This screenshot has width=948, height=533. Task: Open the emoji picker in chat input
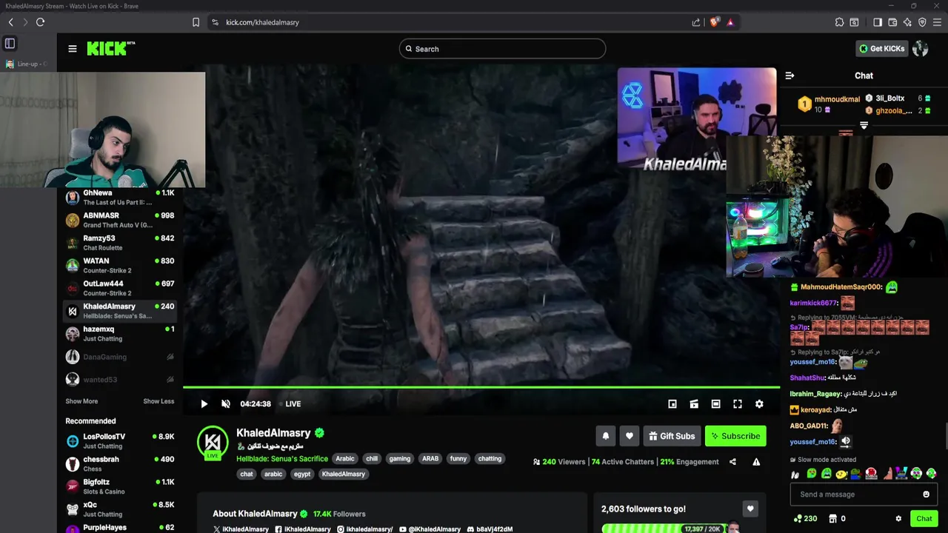point(926,495)
